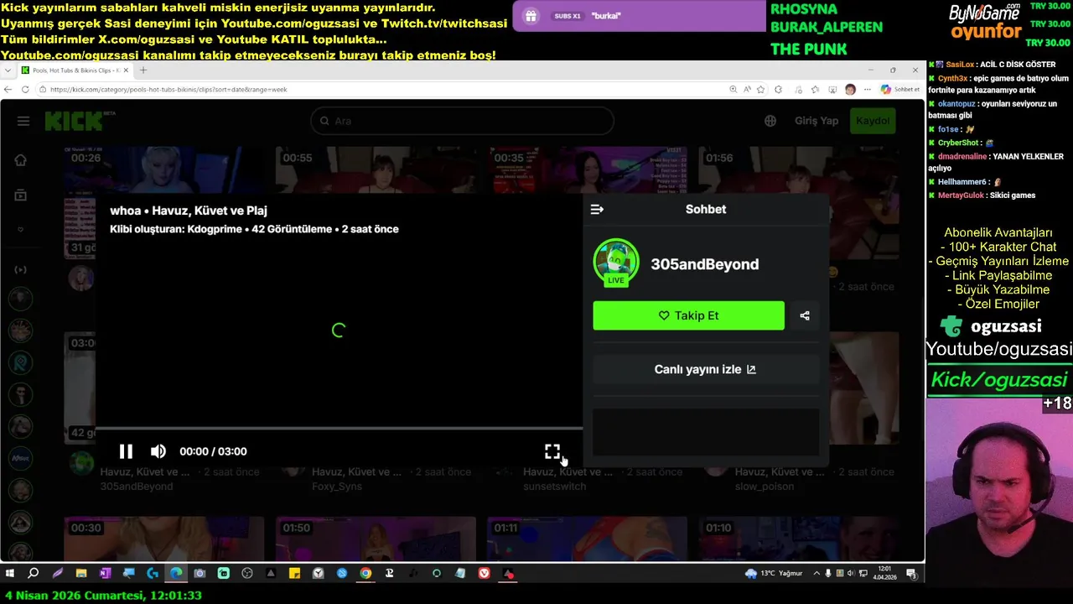
Task: Open the Sohbet et Copilot button
Action: (900, 89)
